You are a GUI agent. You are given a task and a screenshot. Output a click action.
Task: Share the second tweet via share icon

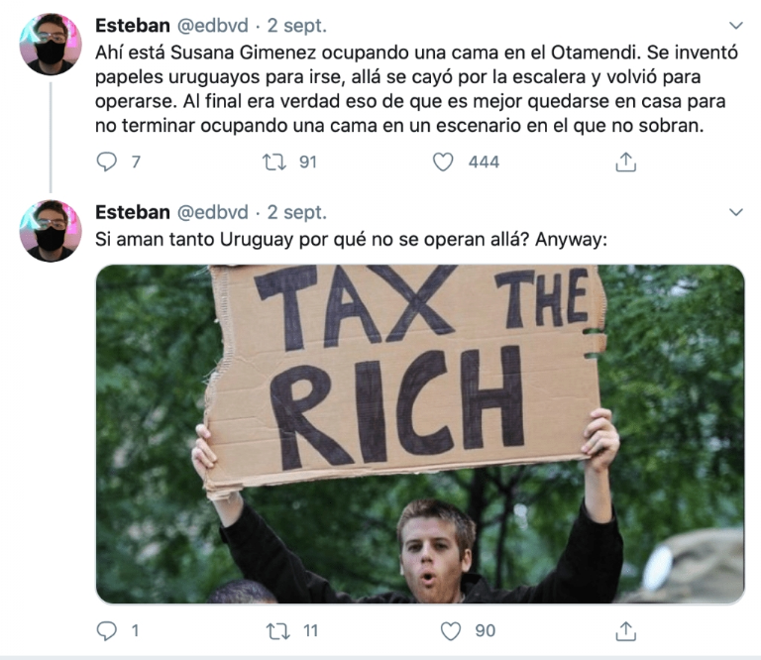coord(625,631)
